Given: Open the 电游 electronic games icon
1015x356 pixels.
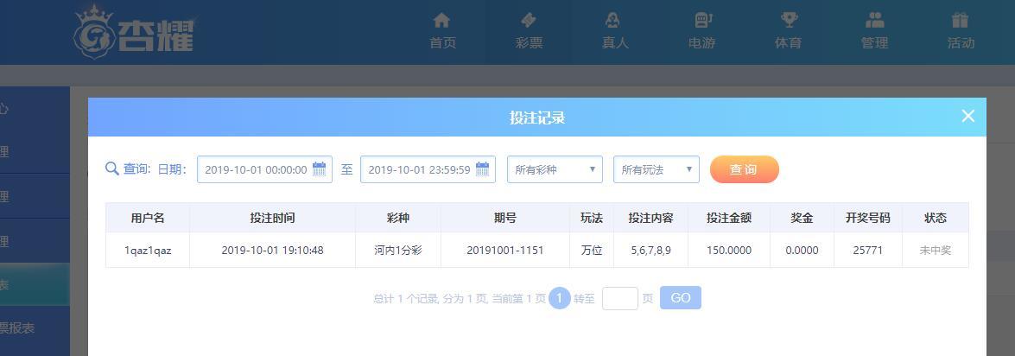Looking at the screenshot, I should pos(703,20).
